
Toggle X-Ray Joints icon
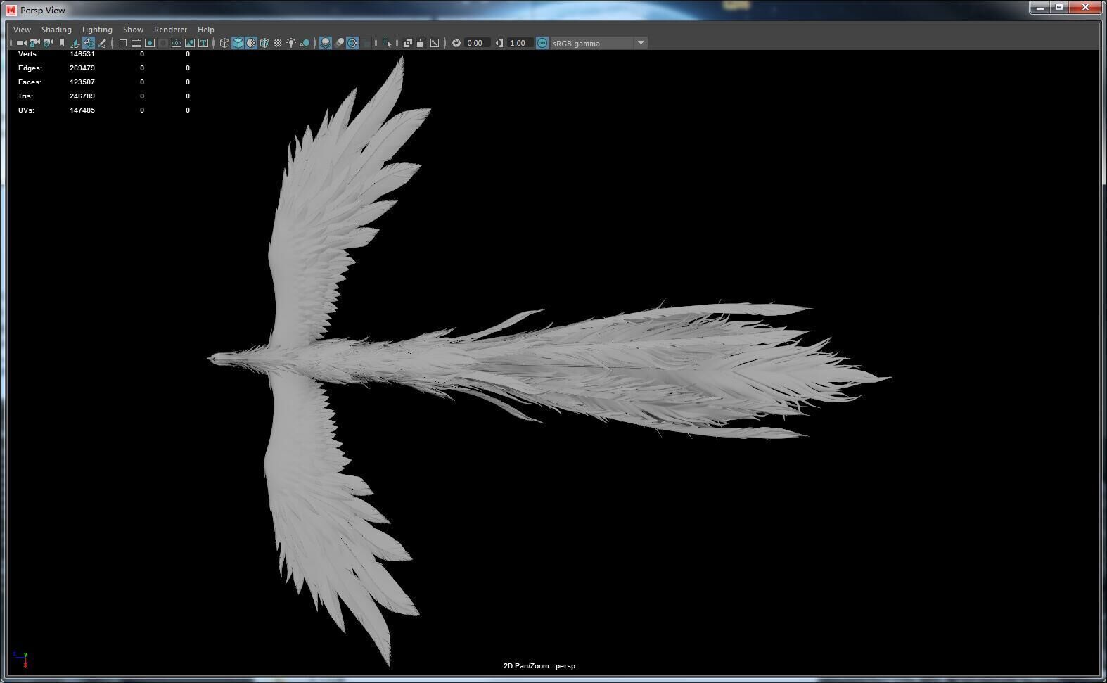pos(435,43)
